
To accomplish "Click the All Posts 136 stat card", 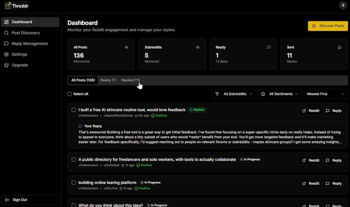I will (101, 54).
